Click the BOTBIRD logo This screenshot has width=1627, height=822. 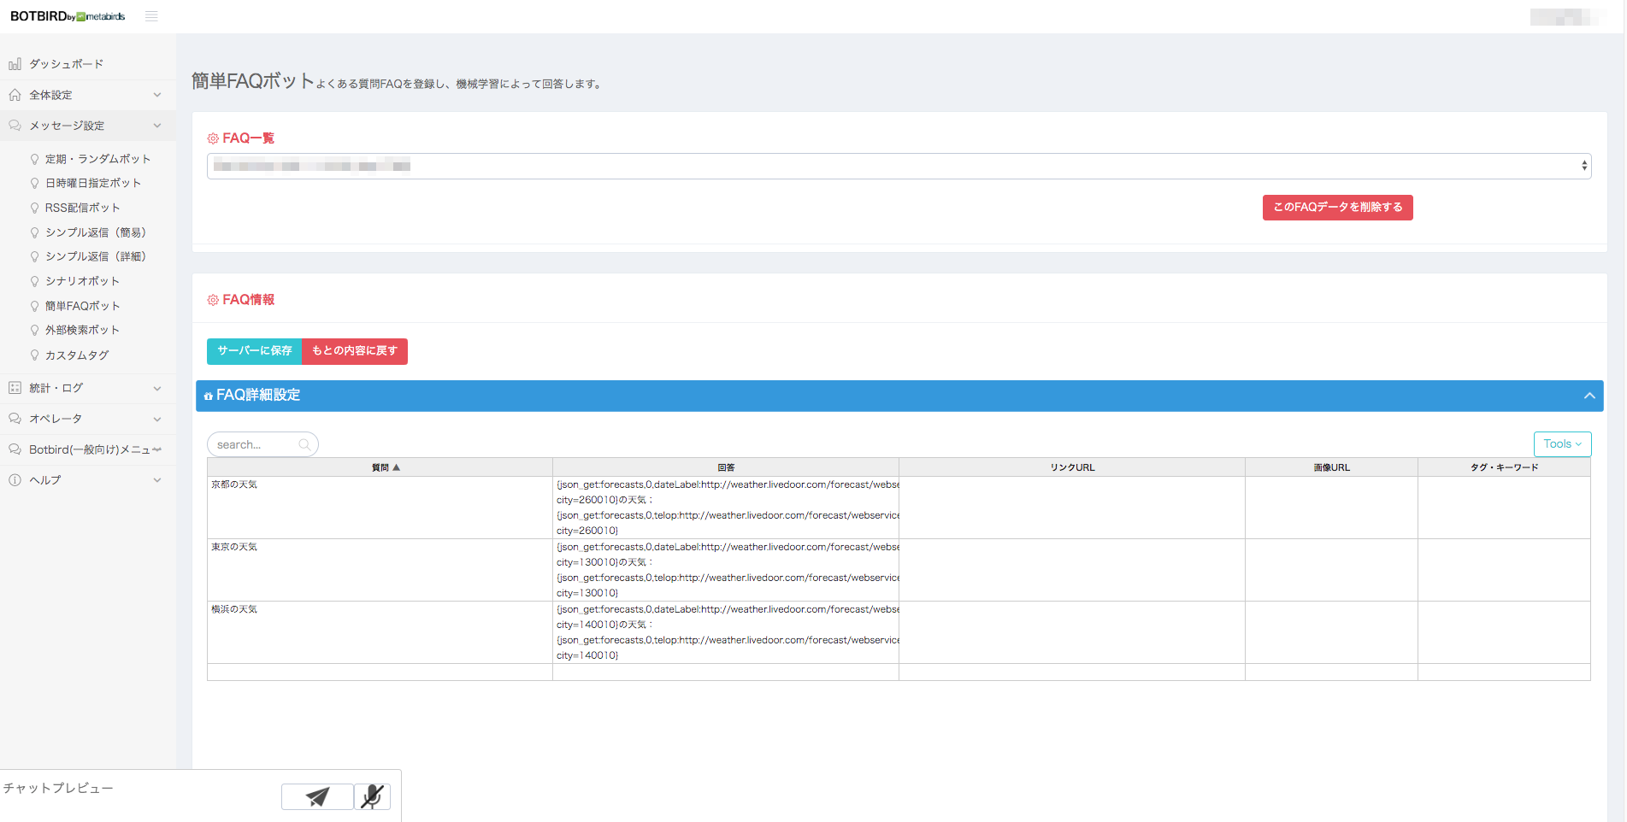[x=68, y=16]
